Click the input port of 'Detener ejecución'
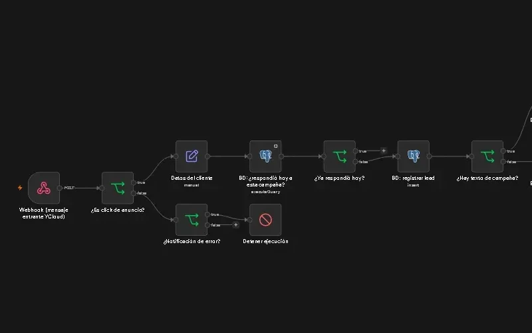This screenshot has height=333, width=532. pos(250,220)
